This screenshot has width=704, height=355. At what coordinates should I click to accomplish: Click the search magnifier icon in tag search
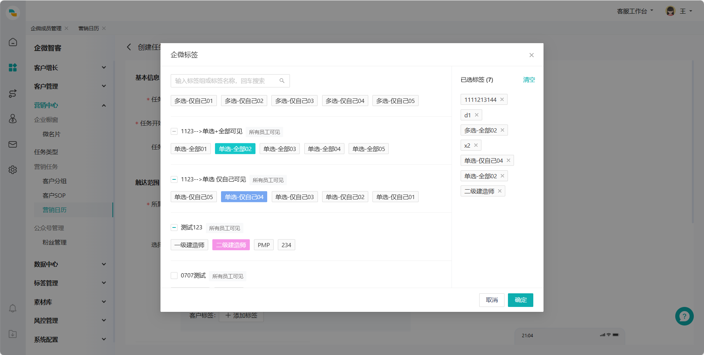coord(282,81)
